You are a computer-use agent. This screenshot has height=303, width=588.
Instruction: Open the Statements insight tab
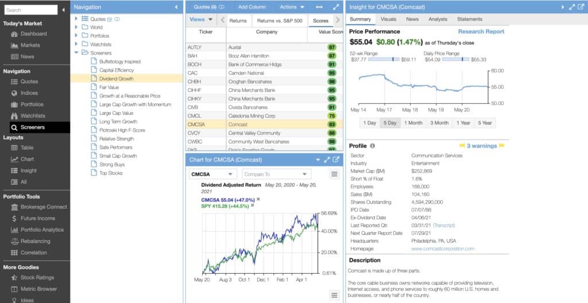click(470, 19)
